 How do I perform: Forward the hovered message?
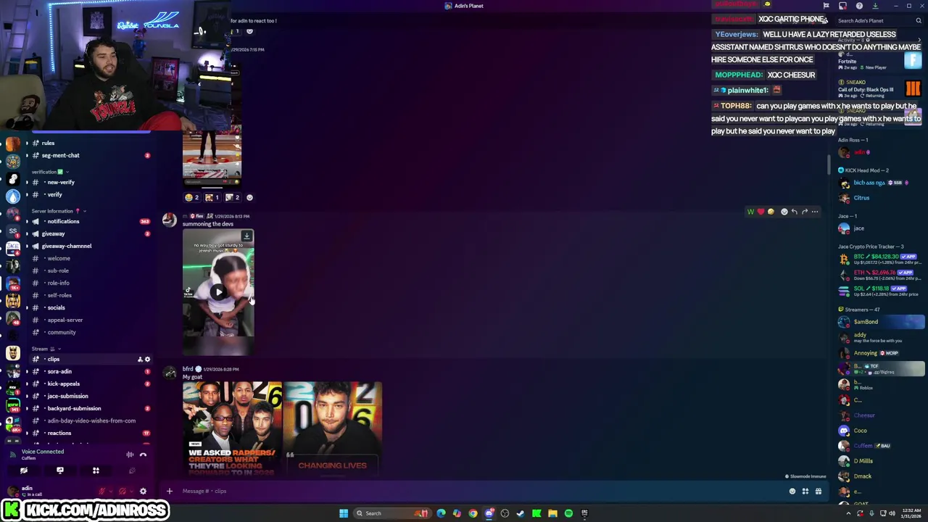coord(804,212)
